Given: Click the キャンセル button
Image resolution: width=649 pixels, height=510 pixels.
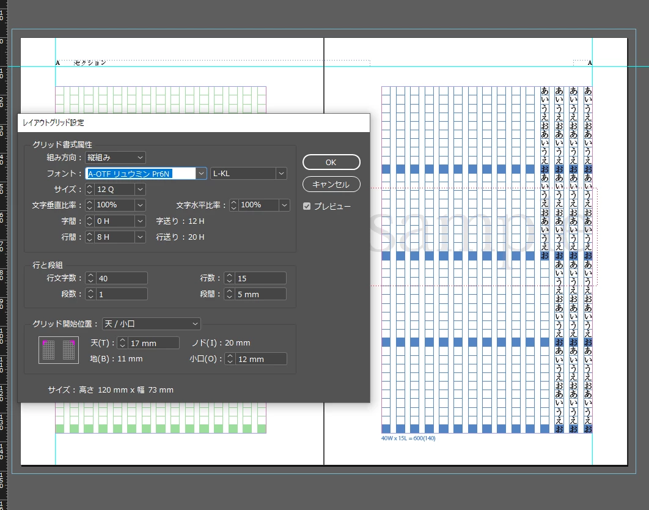Looking at the screenshot, I should pyautogui.click(x=331, y=184).
